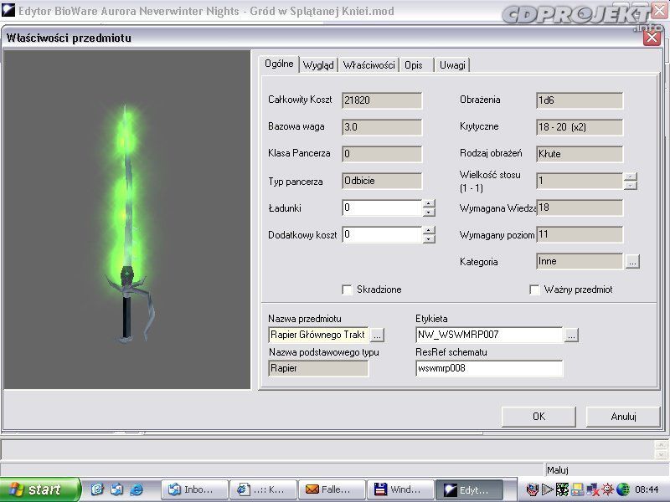The height and width of the screenshot is (502, 670).
Task: Click the red sun-shaped tray icon
Action: pos(608,489)
